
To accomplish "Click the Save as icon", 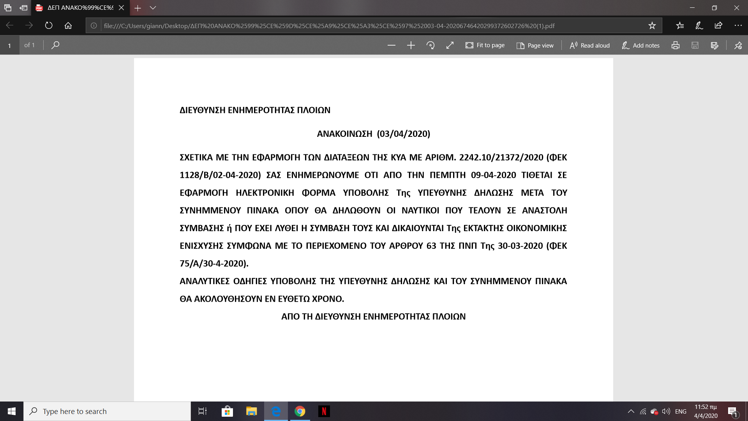I will [714, 45].
